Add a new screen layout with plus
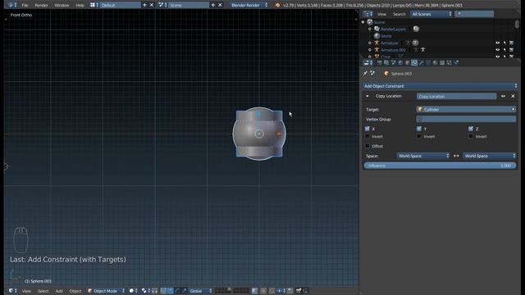Screen dimensions: 525x295 pos(144,5)
